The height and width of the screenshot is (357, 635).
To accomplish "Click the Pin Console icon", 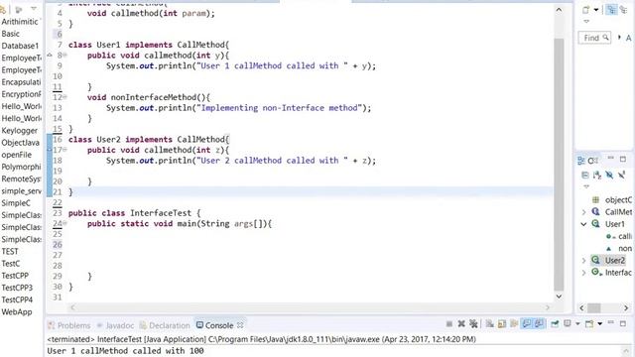I will click(555, 324).
